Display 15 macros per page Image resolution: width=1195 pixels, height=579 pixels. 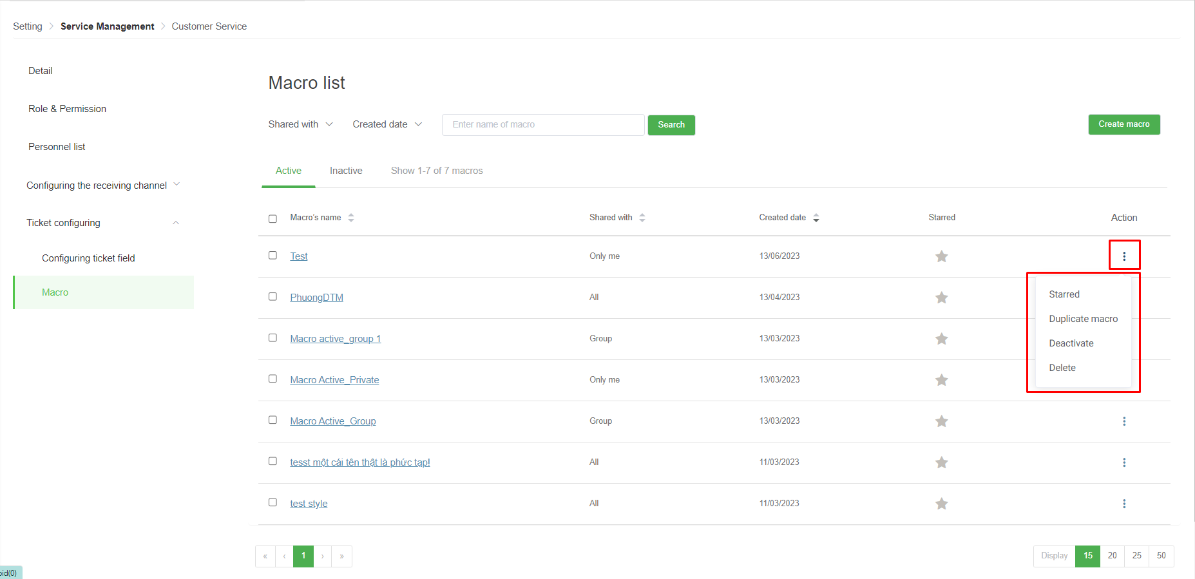pos(1088,556)
